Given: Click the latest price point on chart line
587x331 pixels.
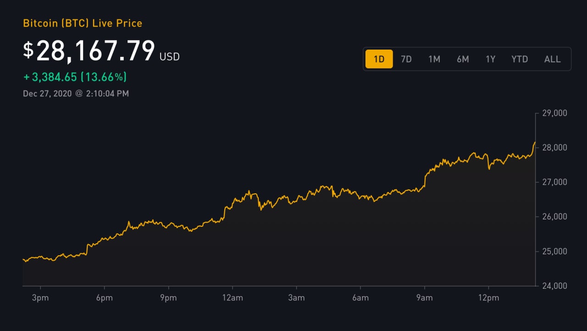Looking at the screenshot, I should (535, 142).
